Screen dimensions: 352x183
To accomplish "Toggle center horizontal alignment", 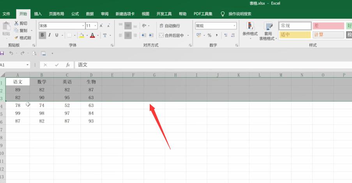I will [x=128, y=35].
